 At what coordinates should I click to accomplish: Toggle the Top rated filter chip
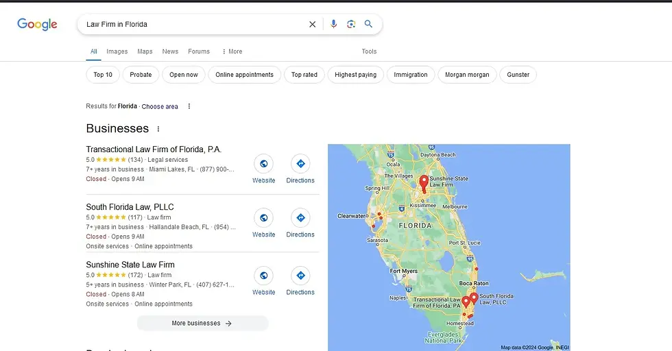point(304,75)
